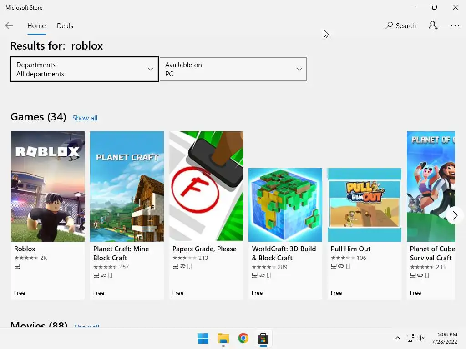Click mobile device icon under WorldCraft
The image size is (466, 349).
[x=268, y=275]
